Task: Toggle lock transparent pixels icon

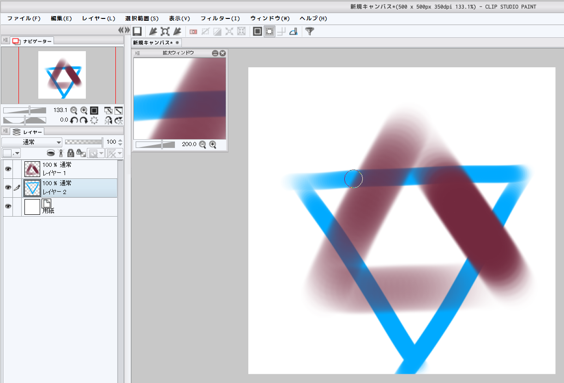Action: click(81, 153)
